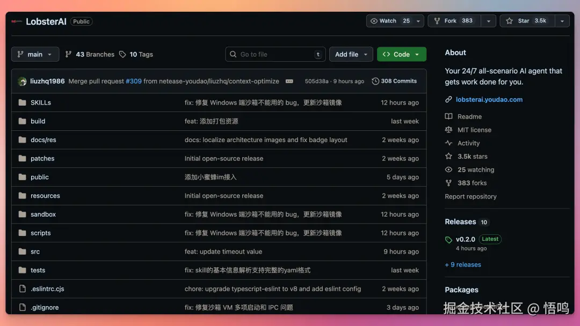
Task: Open the Watch notifications dropdown arrow
Action: coord(418,21)
